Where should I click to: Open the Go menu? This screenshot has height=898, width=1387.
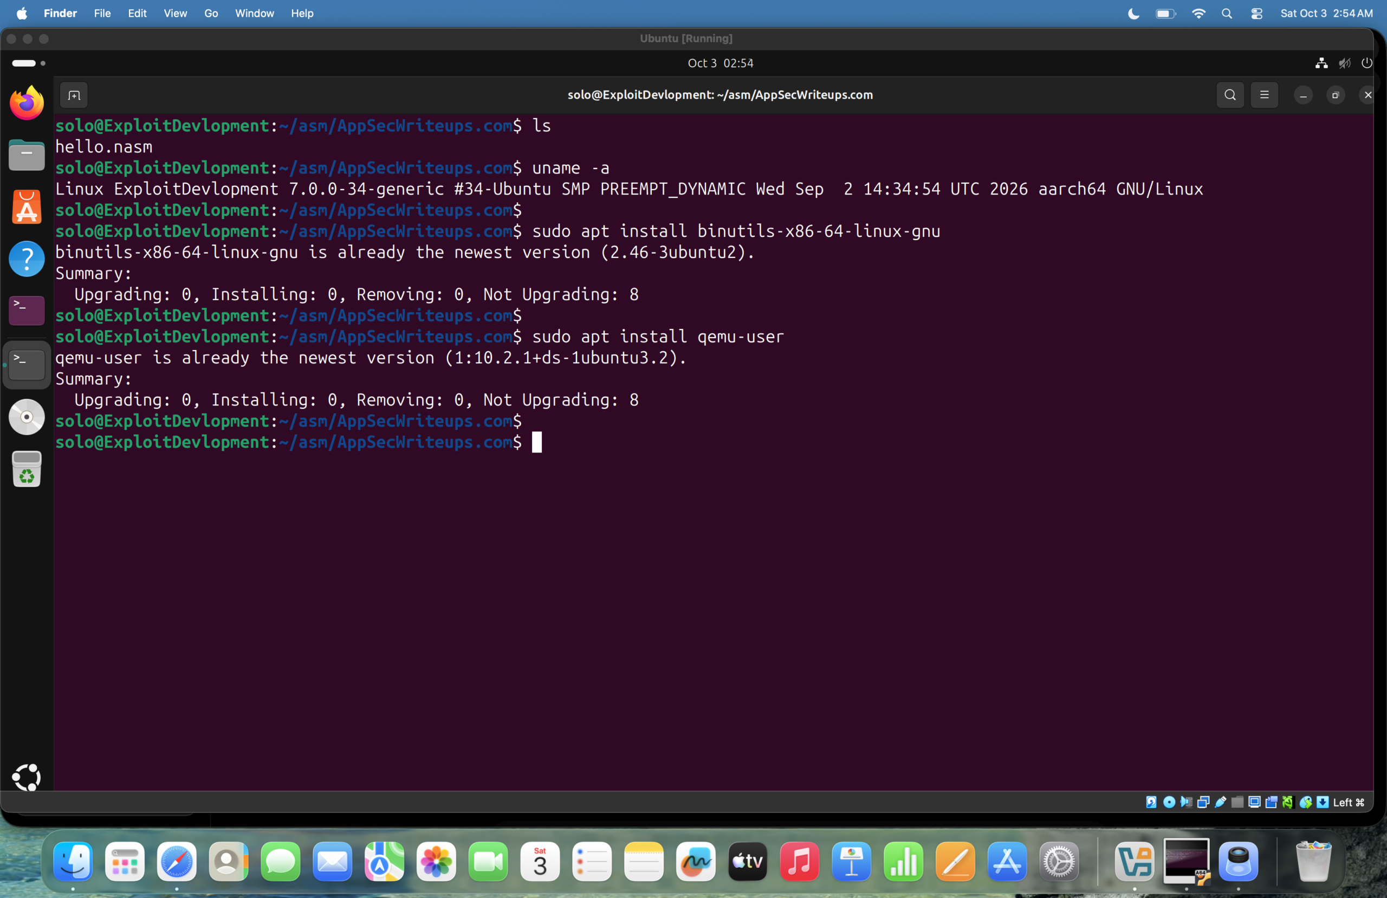pyautogui.click(x=211, y=13)
